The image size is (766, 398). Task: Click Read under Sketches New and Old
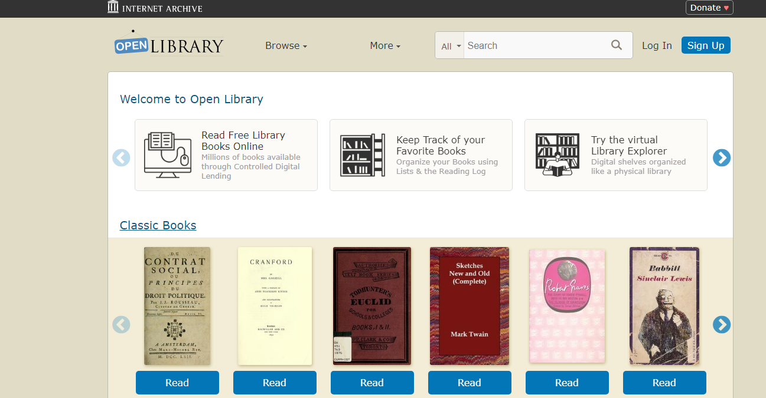click(x=470, y=383)
